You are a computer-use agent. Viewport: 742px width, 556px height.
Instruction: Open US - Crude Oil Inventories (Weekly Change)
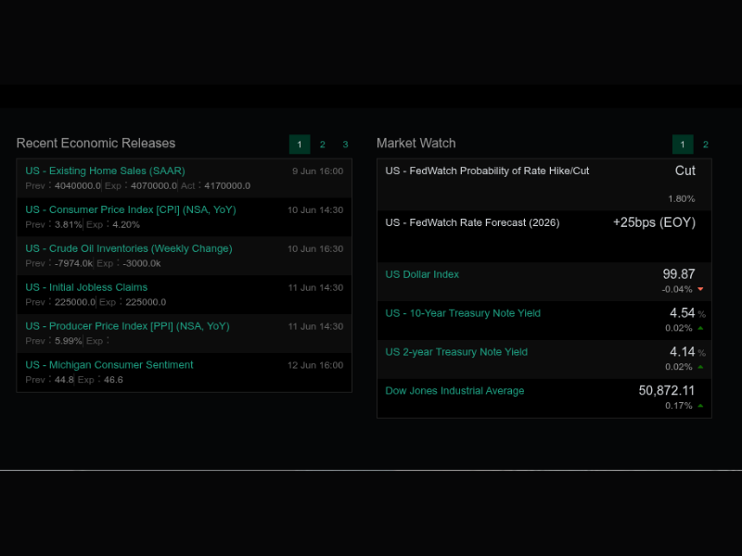tap(129, 248)
